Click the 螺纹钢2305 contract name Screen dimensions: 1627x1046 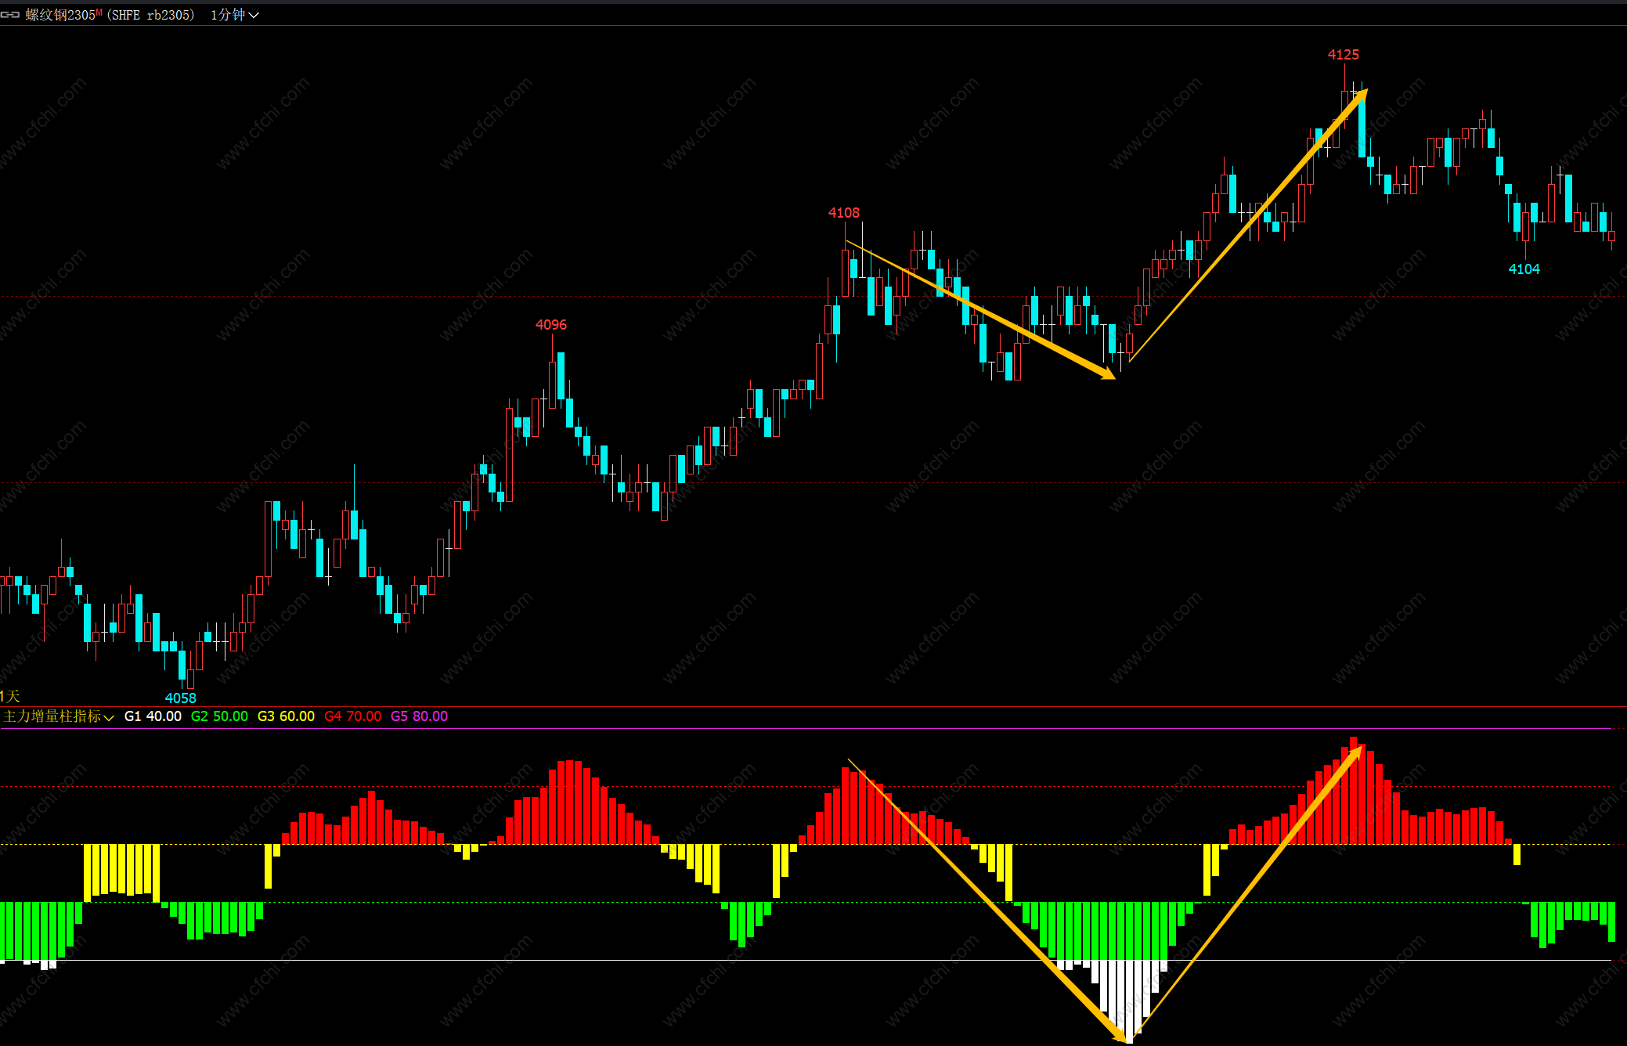60,15
